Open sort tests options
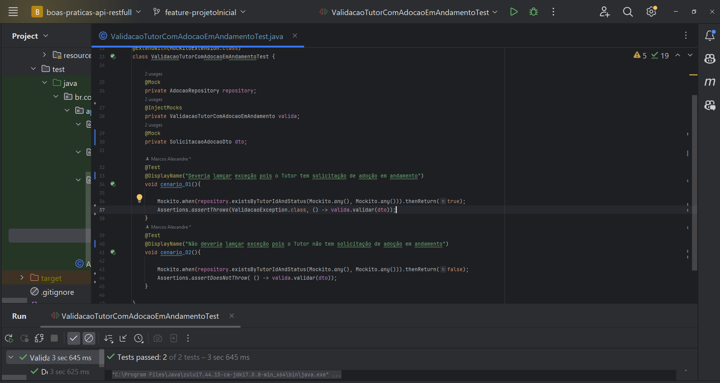This screenshot has width=720, height=383. [109, 339]
